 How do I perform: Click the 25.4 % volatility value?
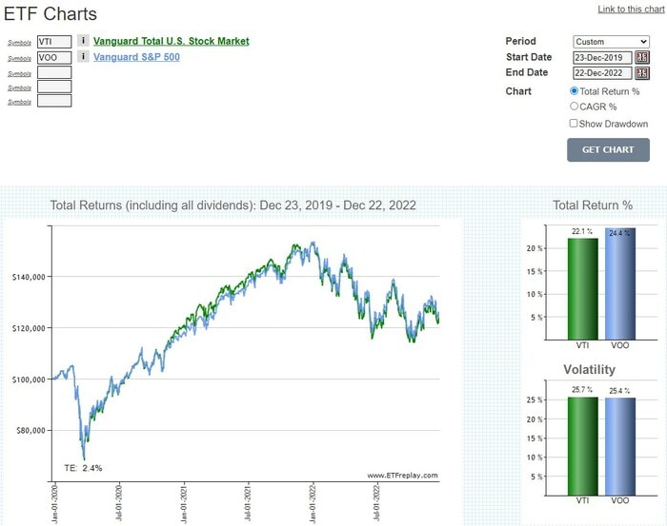pyautogui.click(x=619, y=391)
